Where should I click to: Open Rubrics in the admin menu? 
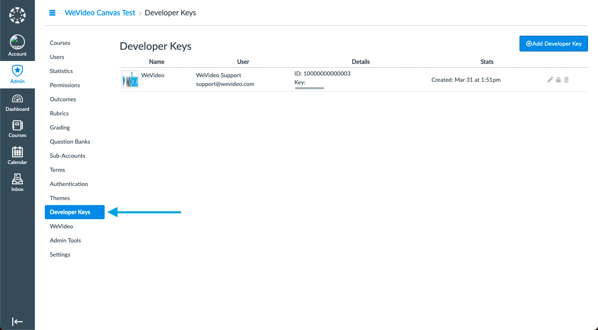tap(59, 113)
